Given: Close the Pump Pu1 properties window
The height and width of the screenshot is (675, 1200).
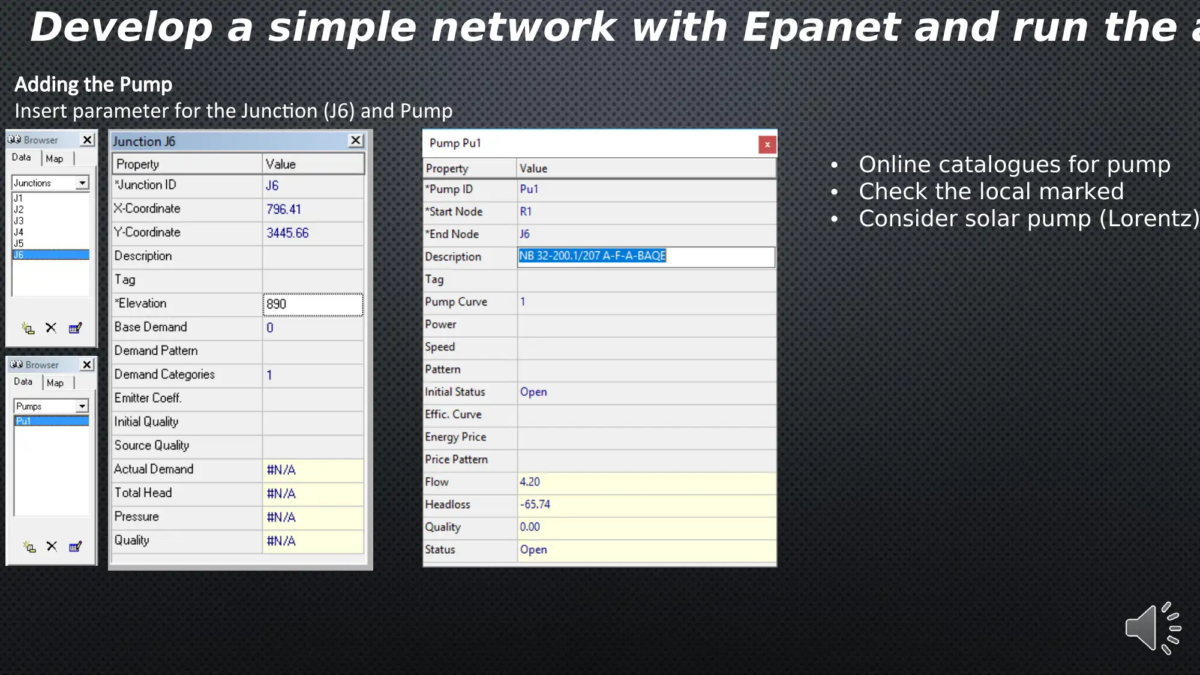Looking at the screenshot, I should point(766,144).
